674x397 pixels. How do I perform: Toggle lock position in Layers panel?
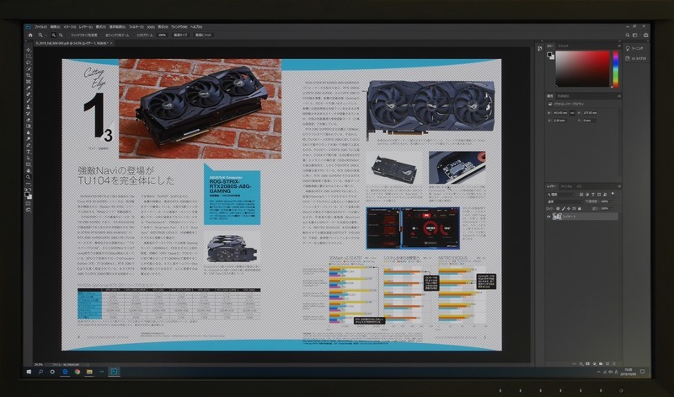point(569,208)
